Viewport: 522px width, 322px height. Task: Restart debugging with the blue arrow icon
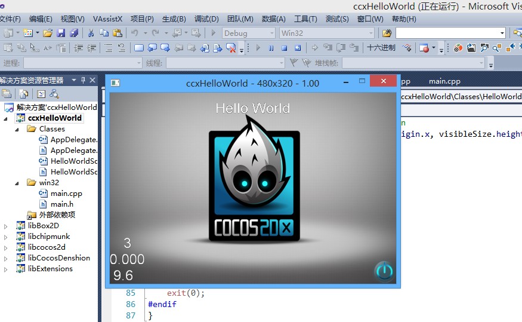coord(298,48)
